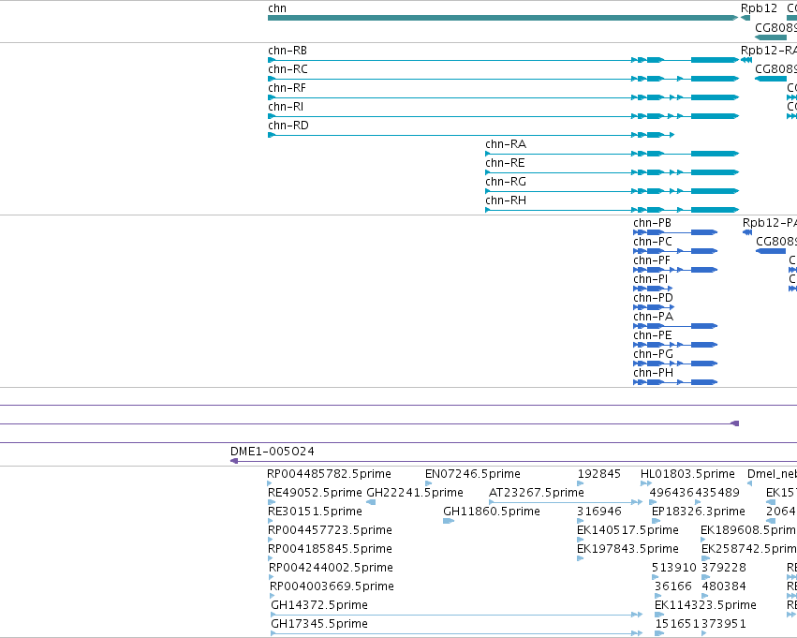Select the 480384 feature label
The width and height of the screenshot is (797, 638).
pyautogui.click(x=724, y=586)
